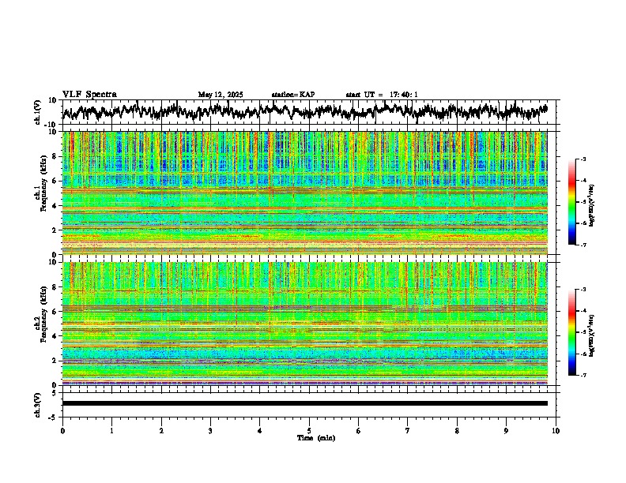Click the "VLF Spectra" title text
Image resolution: width=626 pixels, height=483 pixels.
89,95
